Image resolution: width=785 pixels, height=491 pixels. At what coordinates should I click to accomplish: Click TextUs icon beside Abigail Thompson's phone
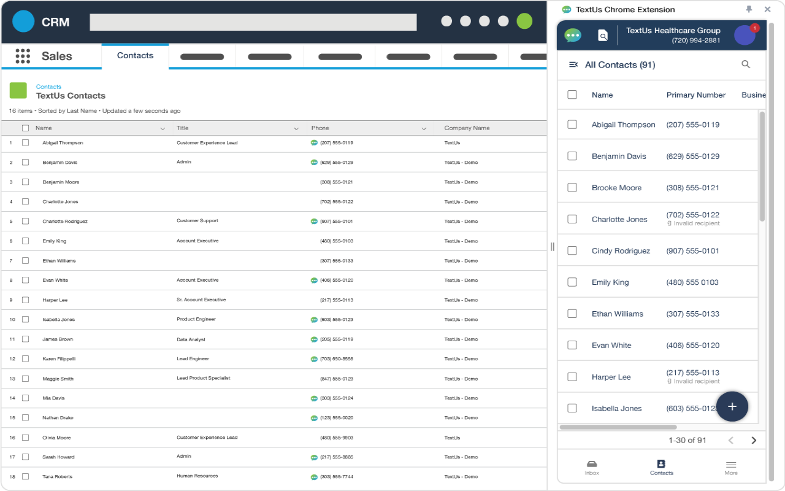pos(314,143)
